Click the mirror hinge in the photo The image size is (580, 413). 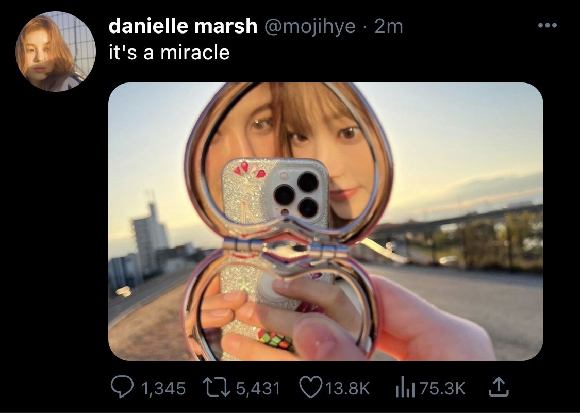(x=286, y=247)
